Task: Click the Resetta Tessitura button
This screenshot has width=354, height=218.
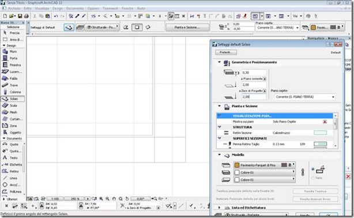Action: click(x=315, y=191)
